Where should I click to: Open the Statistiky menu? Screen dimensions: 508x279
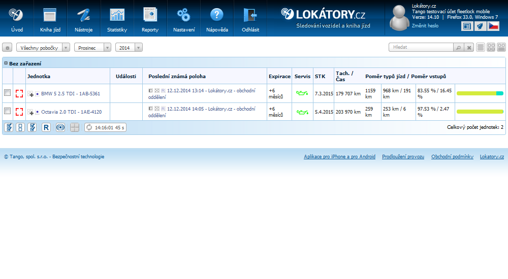[117, 19]
